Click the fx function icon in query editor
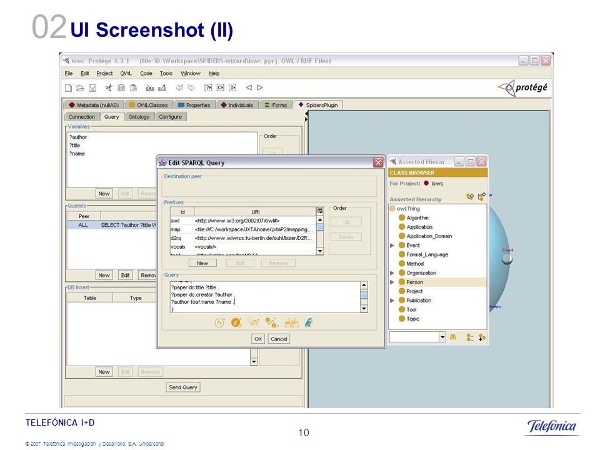This screenshot has height=450, width=600. click(219, 322)
